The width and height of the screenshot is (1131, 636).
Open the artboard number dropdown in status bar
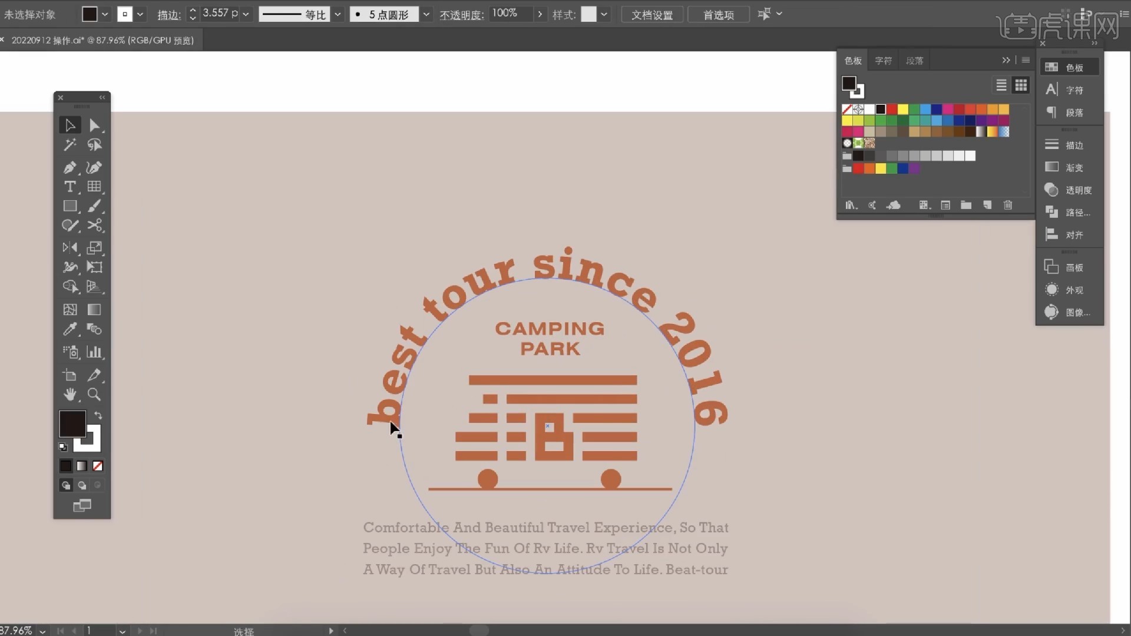pos(122,631)
